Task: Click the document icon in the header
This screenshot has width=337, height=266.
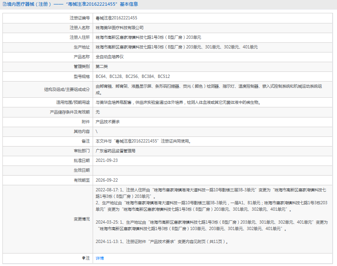Action: (4, 4)
